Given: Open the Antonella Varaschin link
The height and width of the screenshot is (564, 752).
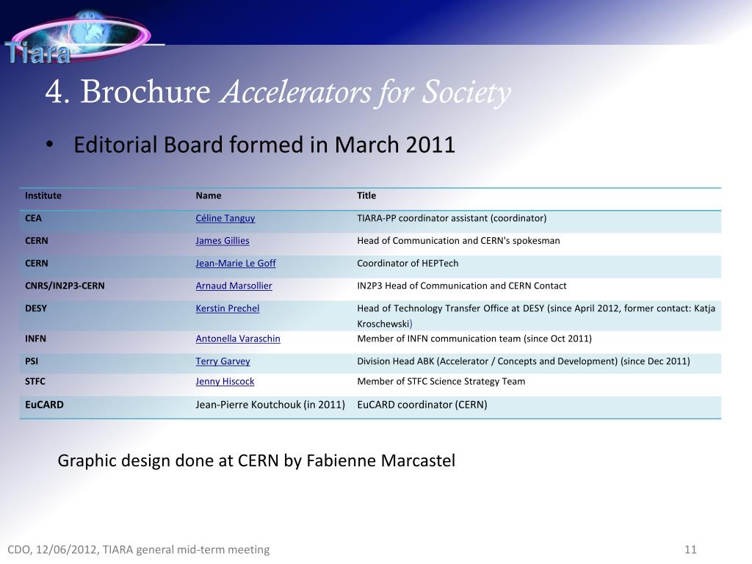Looking at the screenshot, I should pos(237,339).
